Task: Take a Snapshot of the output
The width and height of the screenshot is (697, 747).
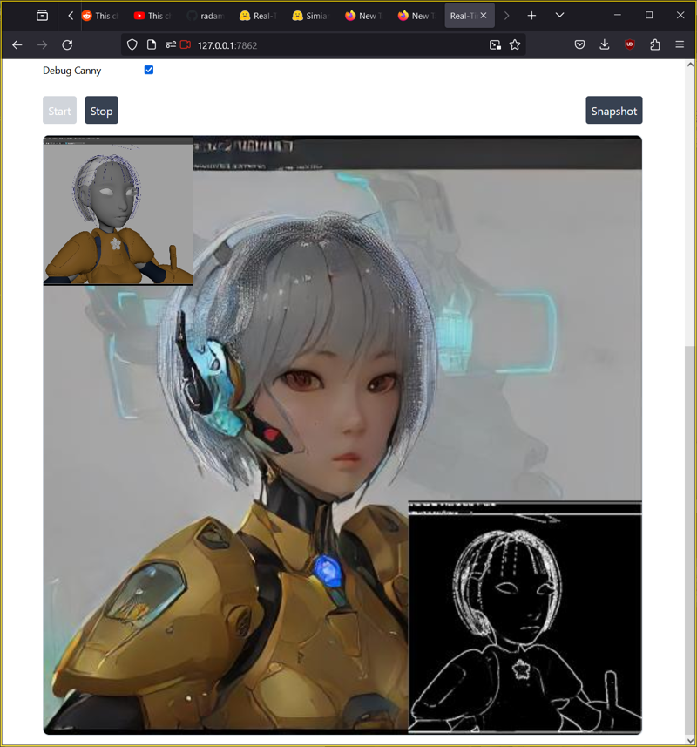Action: click(x=613, y=111)
